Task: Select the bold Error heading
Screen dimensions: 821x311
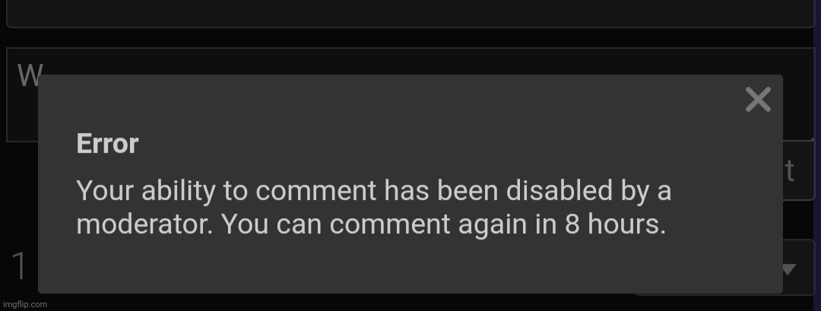Action: pyautogui.click(x=107, y=144)
